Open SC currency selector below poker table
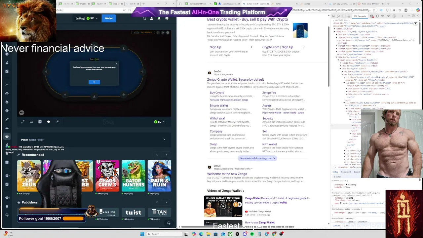 point(160,122)
